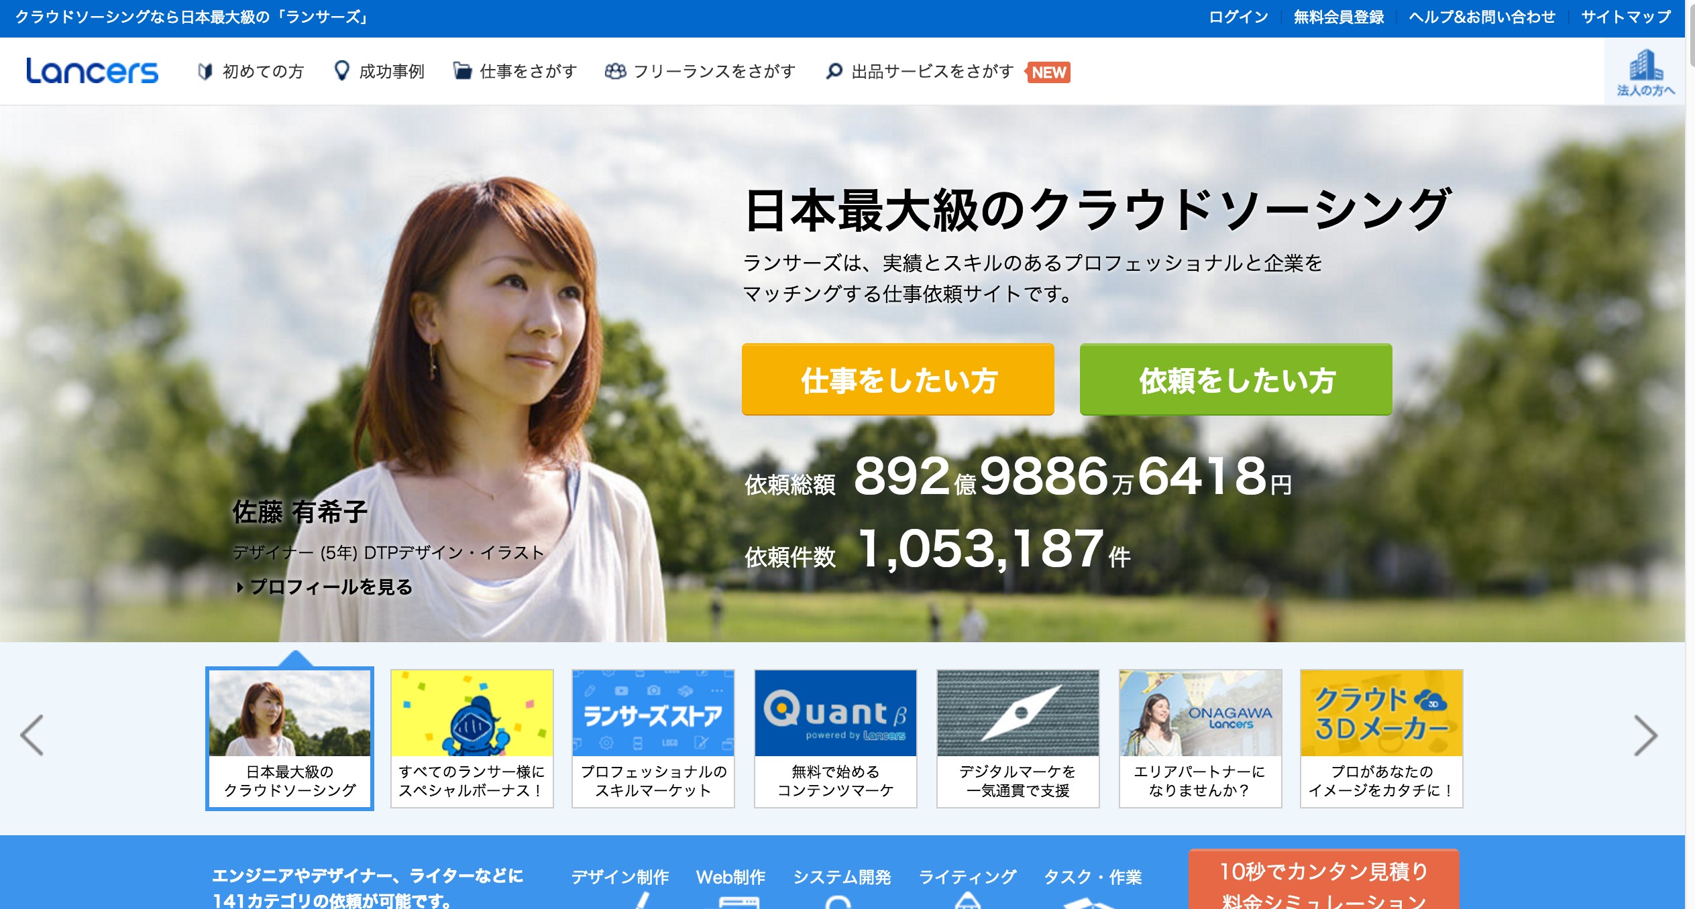Click the people icon フリーランスをさがす

tap(614, 71)
